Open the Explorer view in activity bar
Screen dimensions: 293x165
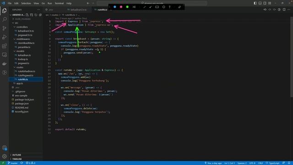coord(4,11)
